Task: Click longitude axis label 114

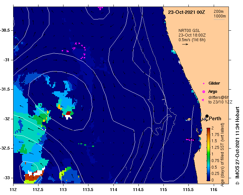Action: (113, 190)
